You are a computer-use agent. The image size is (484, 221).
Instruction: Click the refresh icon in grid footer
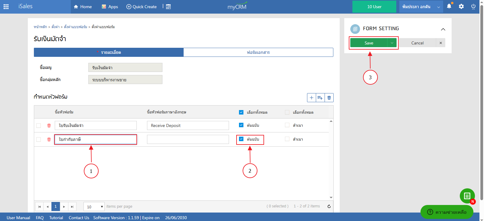329,206
